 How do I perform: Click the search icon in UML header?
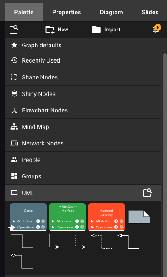pyautogui.click(x=147, y=193)
